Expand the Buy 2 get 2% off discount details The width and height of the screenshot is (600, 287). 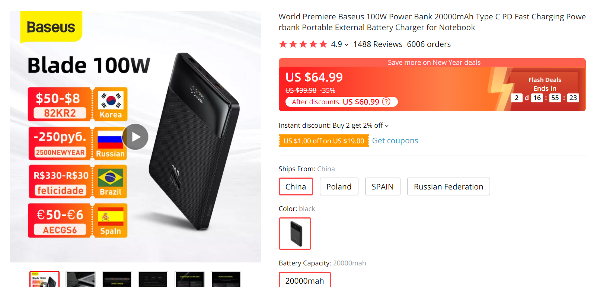pyautogui.click(x=387, y=125)
